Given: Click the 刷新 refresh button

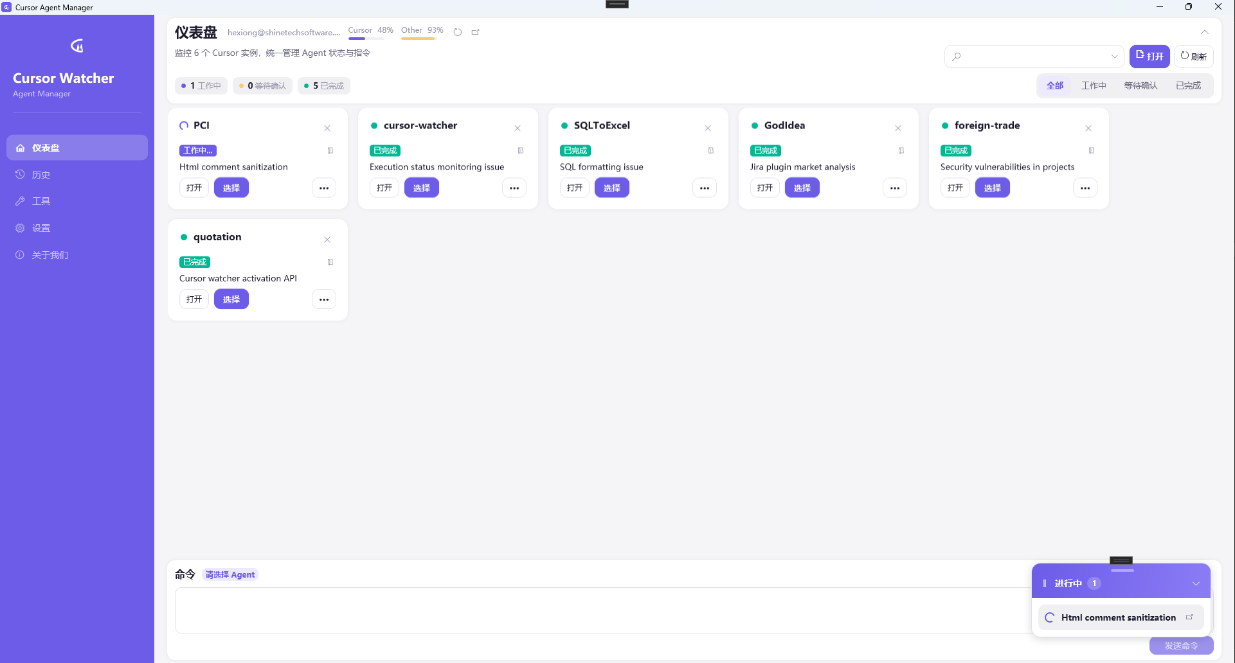Looking at the screenshot, I should (1194, 57).
